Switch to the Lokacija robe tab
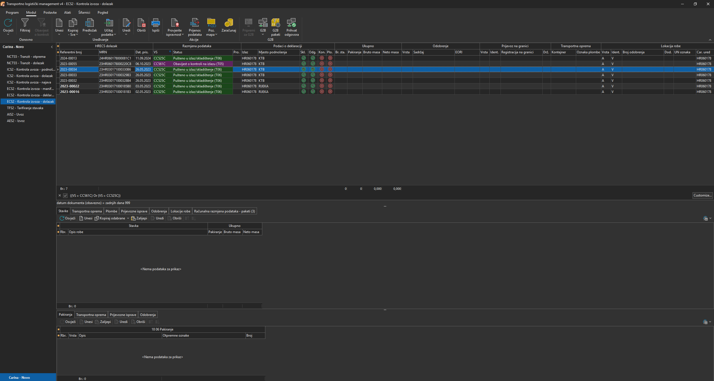714x381 pixels. (x=180, y=211)
